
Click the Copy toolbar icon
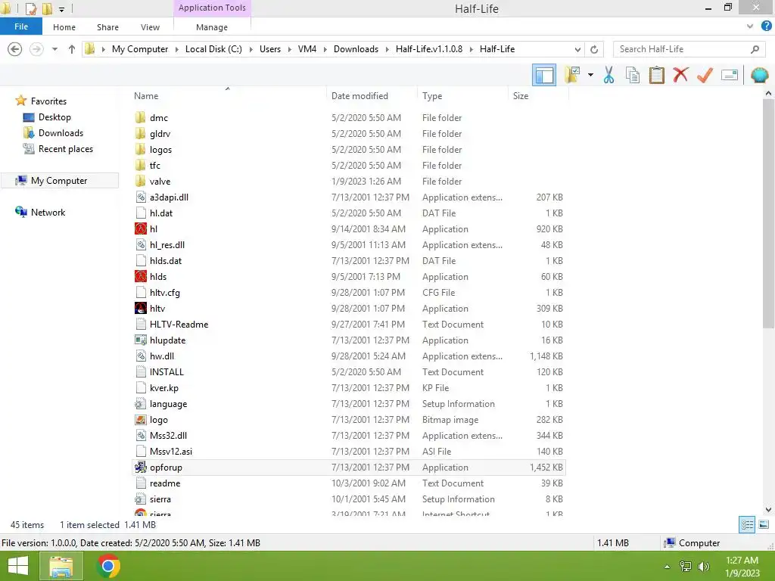(x=632, y=75)
